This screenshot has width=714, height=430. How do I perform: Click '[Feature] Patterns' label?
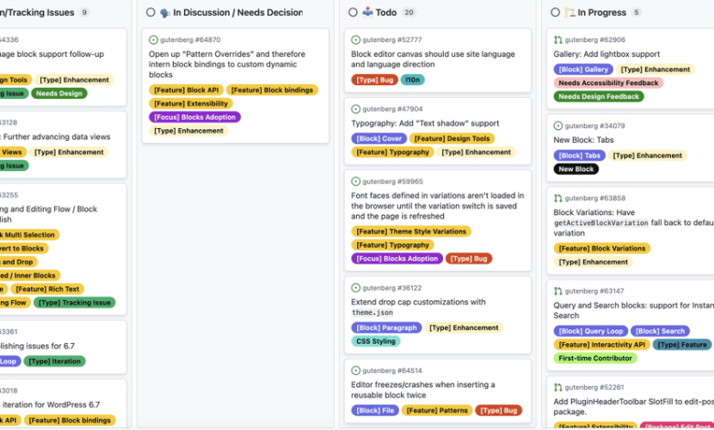pyautogui.click(x=437, y=411)
